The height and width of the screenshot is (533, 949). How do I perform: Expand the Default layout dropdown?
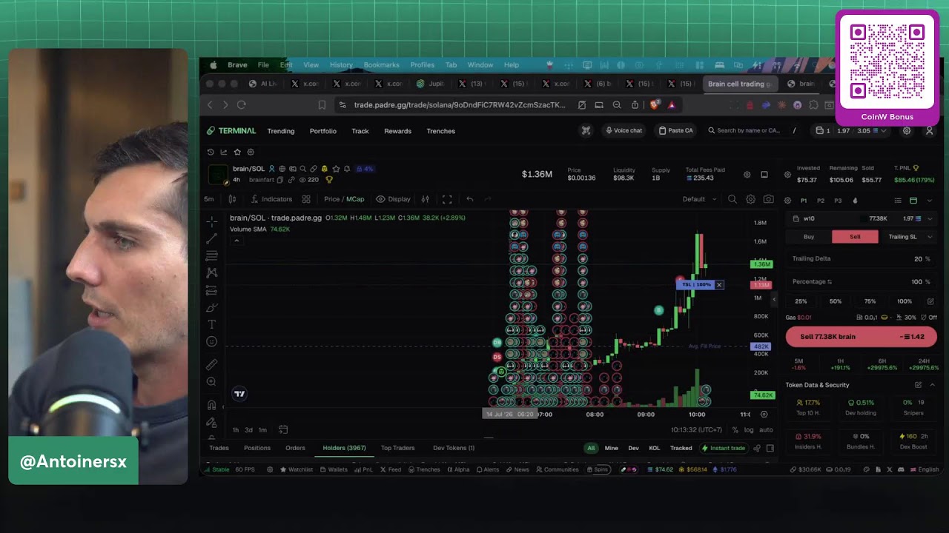tap(700, 199)
